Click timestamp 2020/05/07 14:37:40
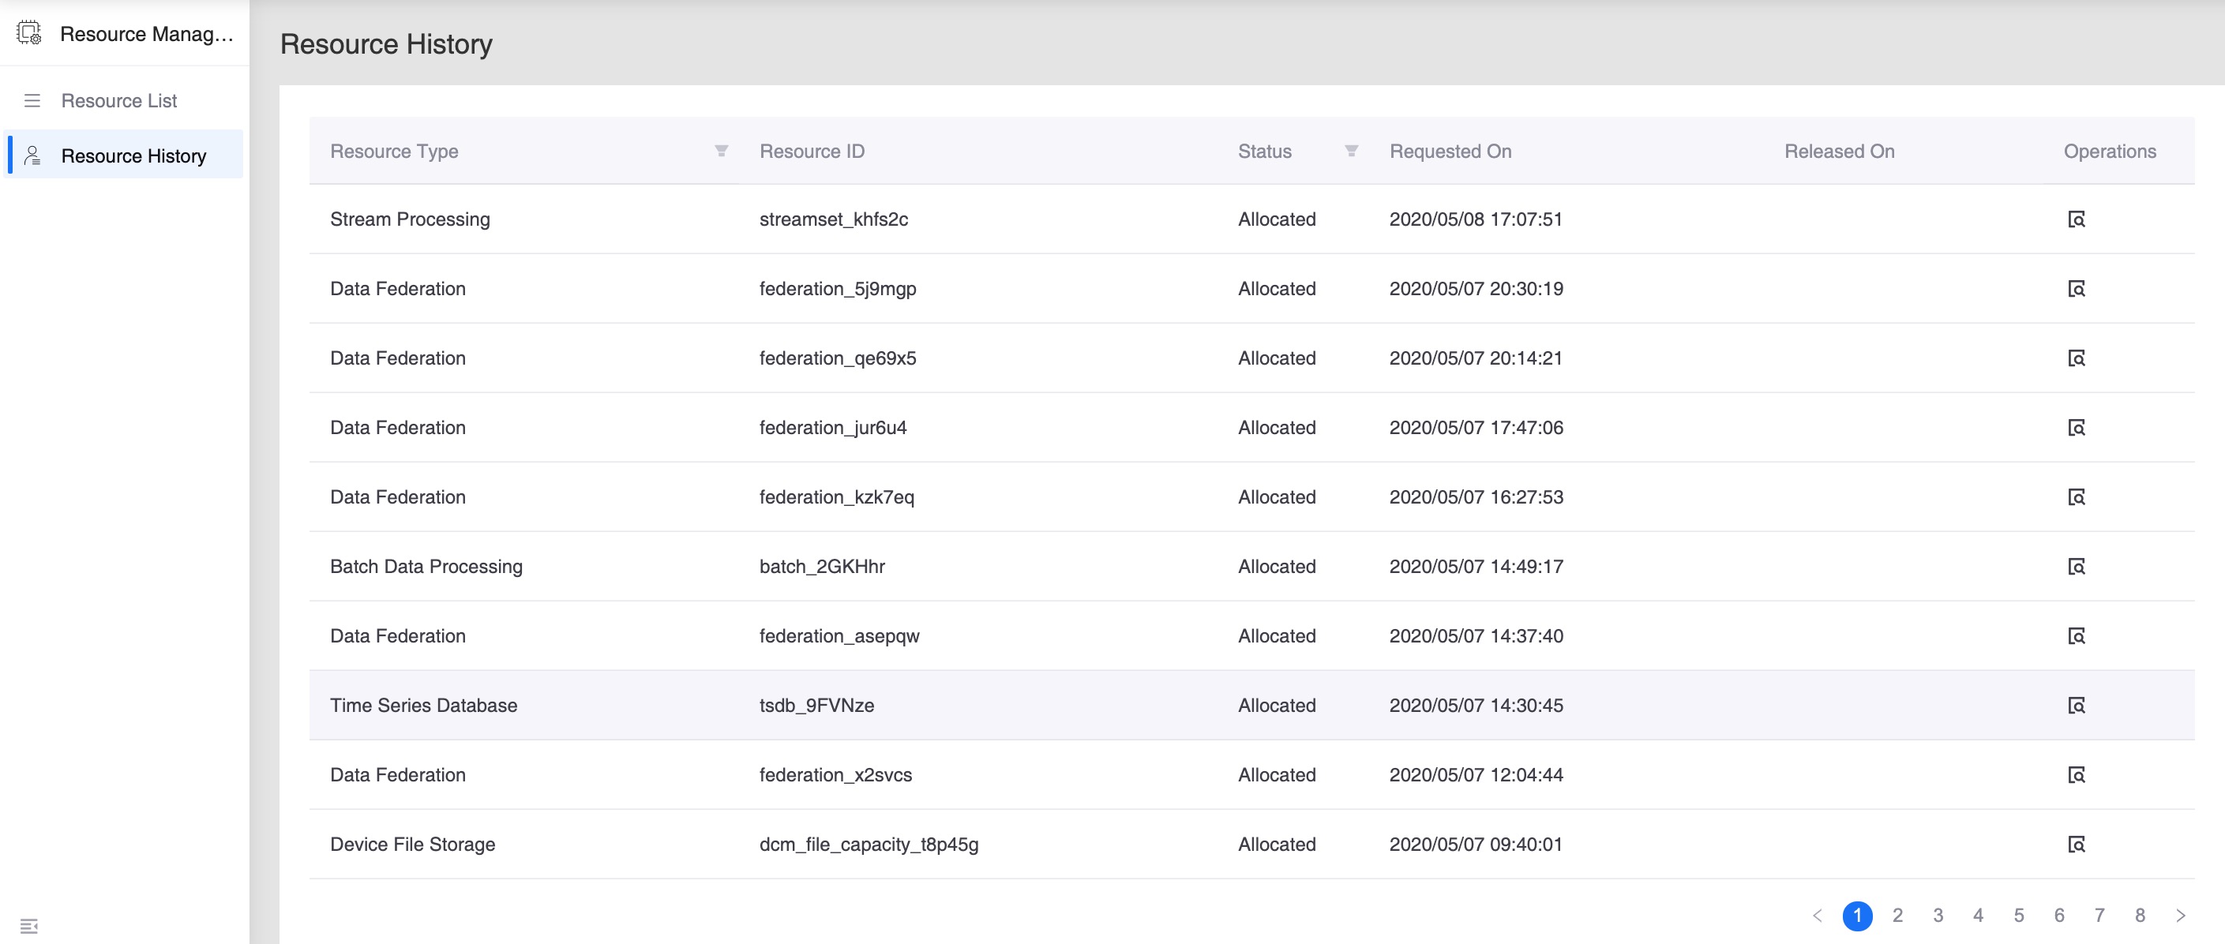The height and width of the screenshot is (944, 2225). point(1475,636)
